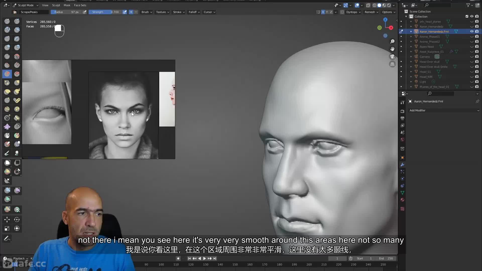Adjust the brush Radius slider
The height and width of the screenshot is (271, 482).
[x=66, y=12]
